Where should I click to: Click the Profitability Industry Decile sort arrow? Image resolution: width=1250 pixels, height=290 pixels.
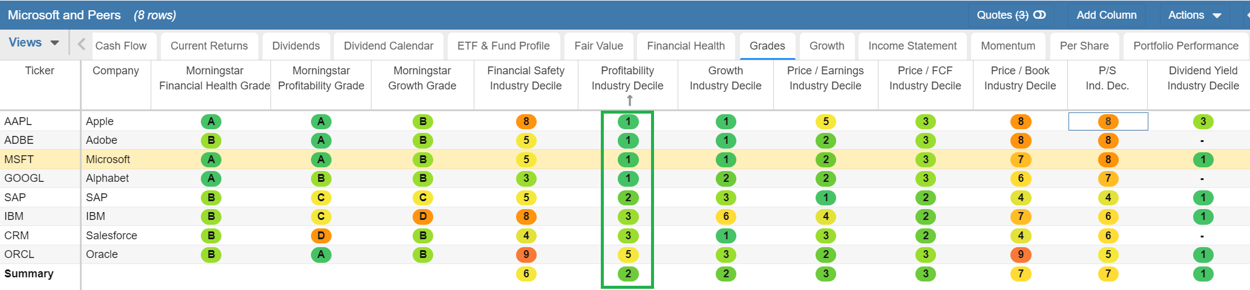click(x=629, y=100)
